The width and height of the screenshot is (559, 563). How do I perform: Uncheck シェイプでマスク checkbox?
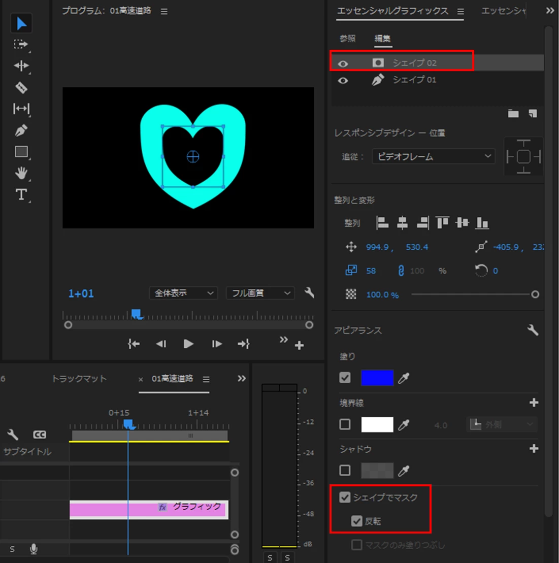click(345, 498)
